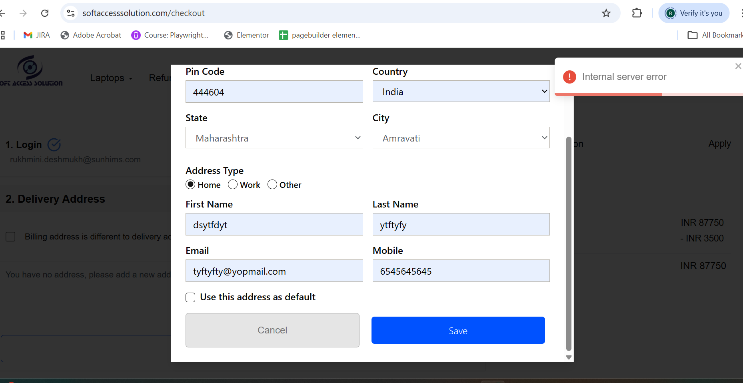Dismiss the Internal server error notification
Viewport: 743px width, 383px height.
point(738,66)
